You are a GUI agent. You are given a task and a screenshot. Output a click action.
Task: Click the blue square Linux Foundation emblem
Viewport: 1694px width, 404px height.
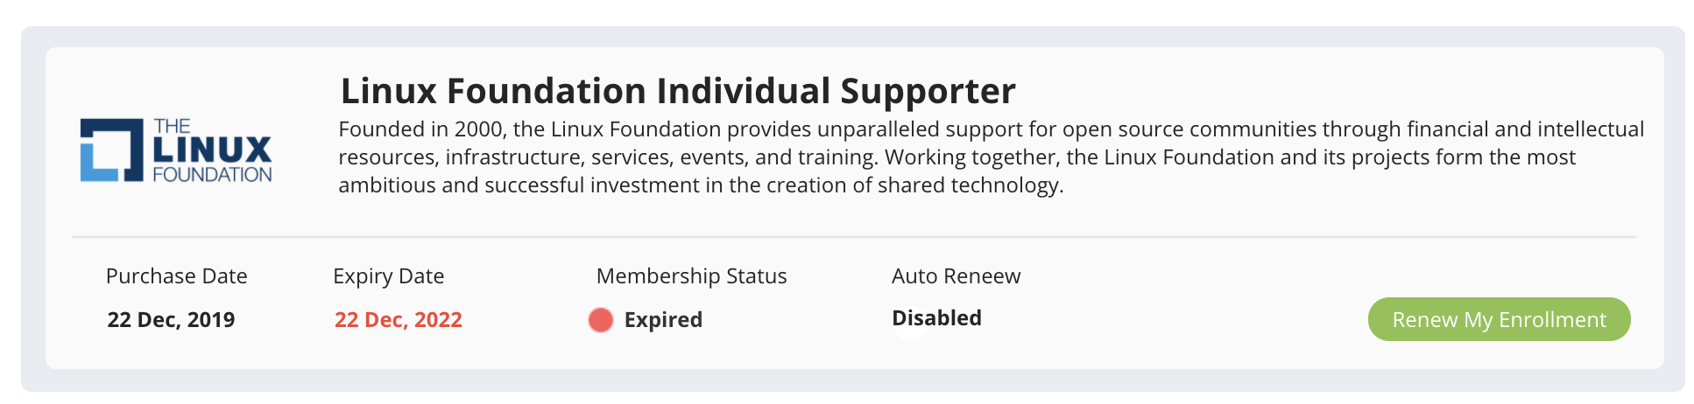[x=111, y=150]
